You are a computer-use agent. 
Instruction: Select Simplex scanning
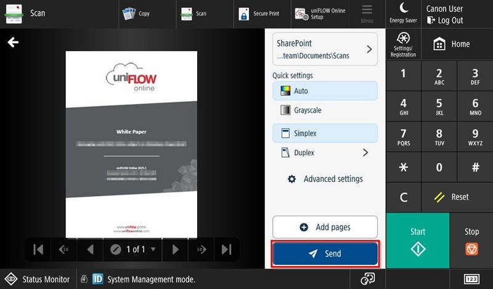click(x=324, y=133)
